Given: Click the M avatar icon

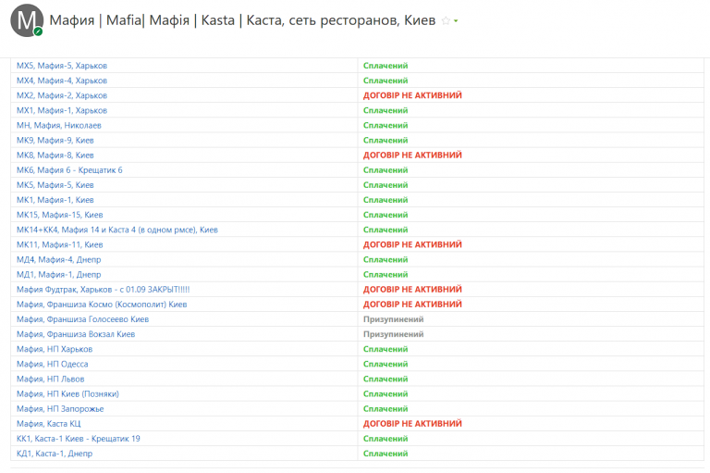Looking at the screenshot, I should pyautogui.click(x=27, y=20).
